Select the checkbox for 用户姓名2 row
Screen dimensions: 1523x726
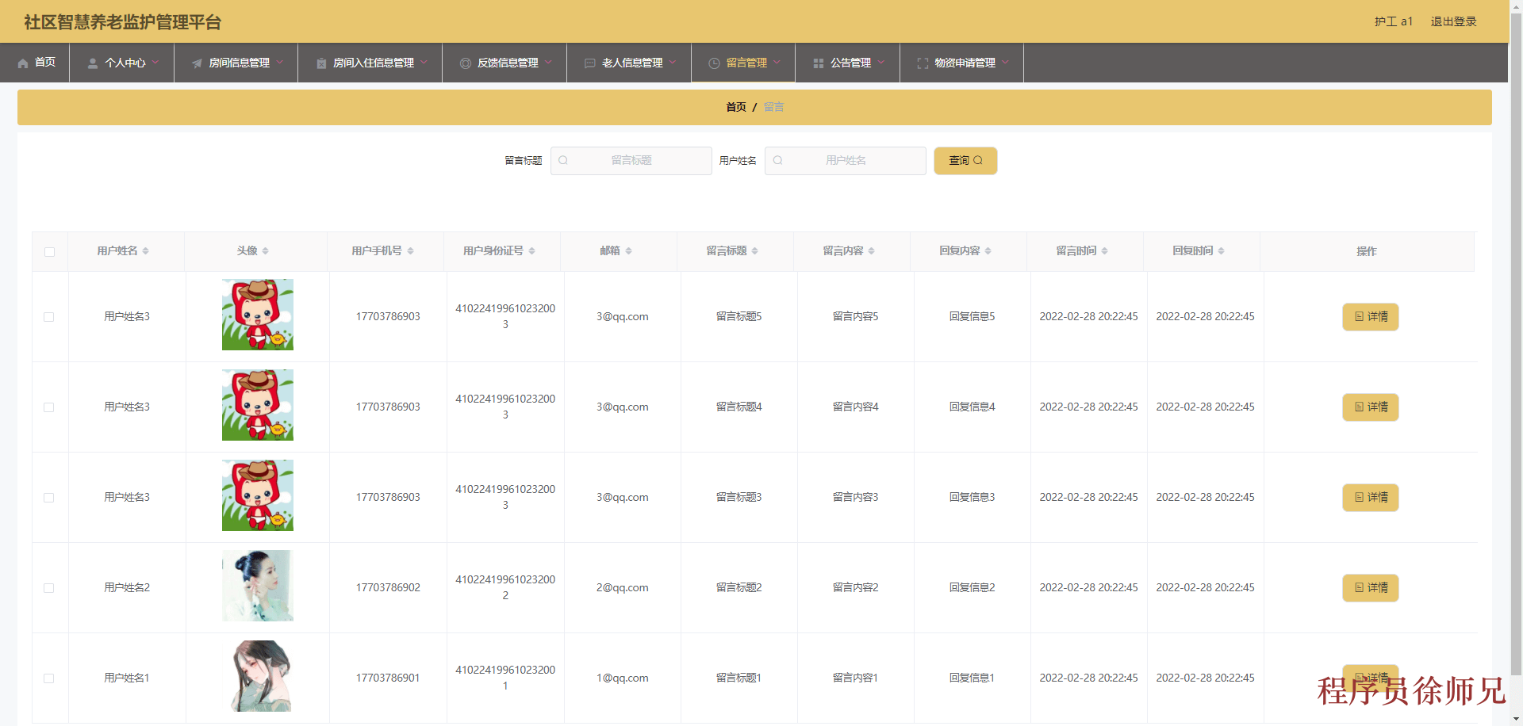coord(49,588)
